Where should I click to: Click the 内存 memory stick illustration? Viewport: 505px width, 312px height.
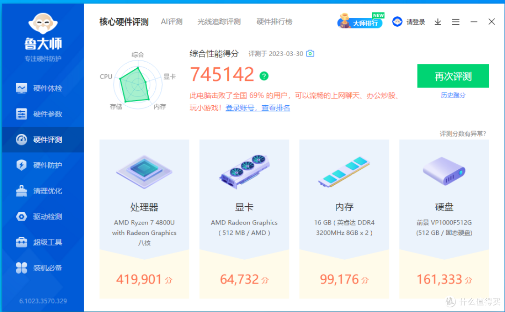pyautogui.click(x=344, y=172)
